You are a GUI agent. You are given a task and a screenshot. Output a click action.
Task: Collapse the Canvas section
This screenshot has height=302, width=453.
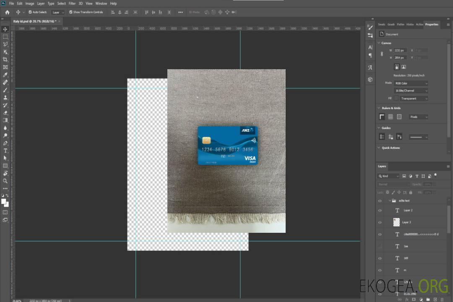(379, 43)
